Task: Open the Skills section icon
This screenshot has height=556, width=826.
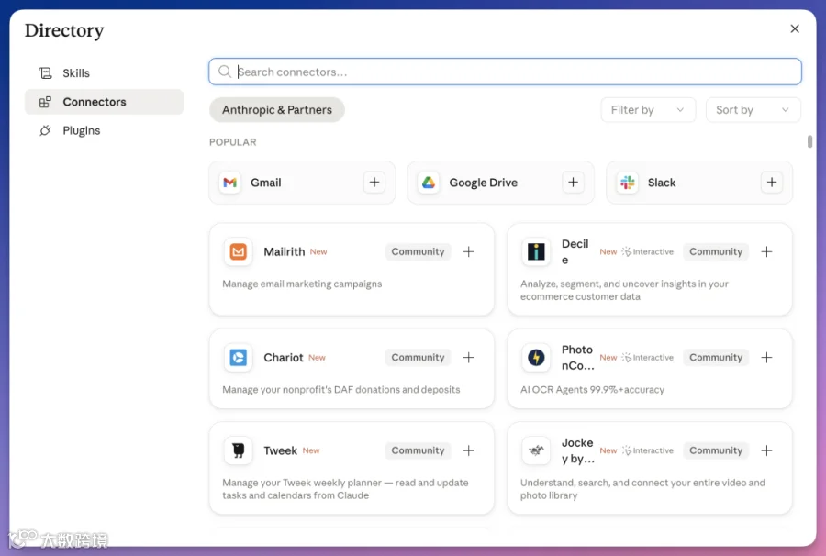Action: (x=45, y=73)
